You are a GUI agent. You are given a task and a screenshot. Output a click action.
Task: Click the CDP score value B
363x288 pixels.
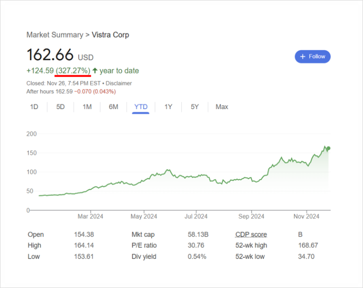300,235
